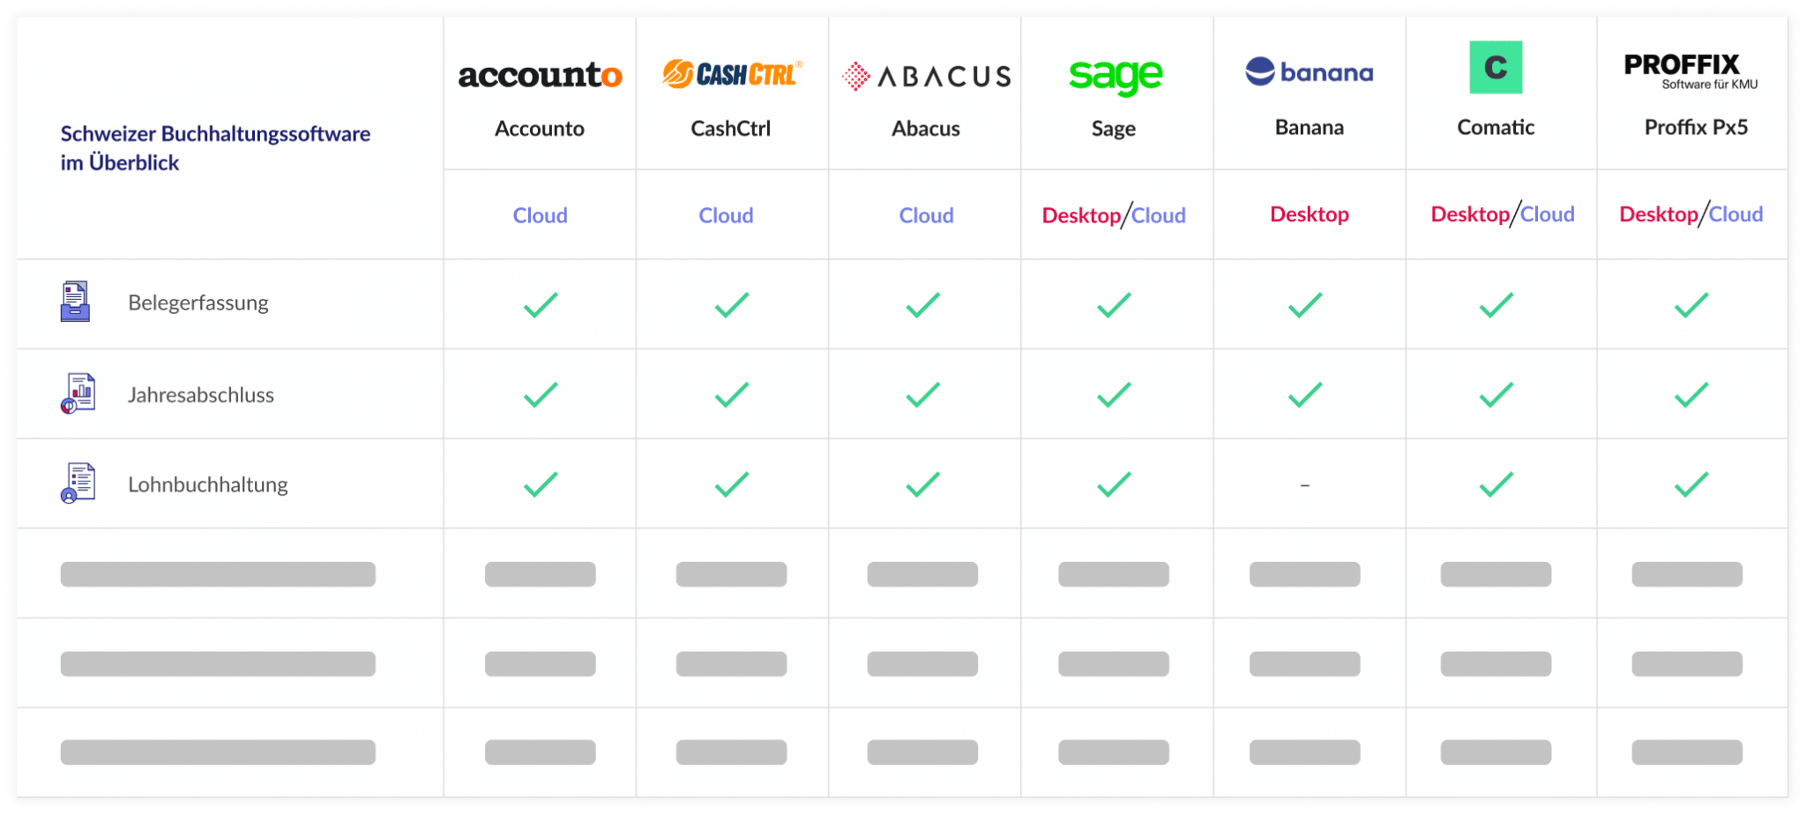Click Proffix's Lohnbuchhaltung checkmark
Viewport: 1806px width, 815px height.
pyautogui.click(x=1690, y=484)
